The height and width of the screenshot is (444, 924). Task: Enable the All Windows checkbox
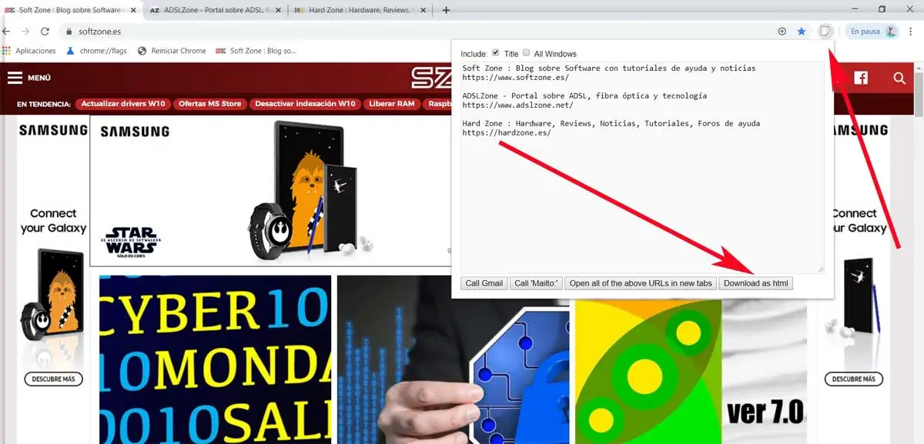527,53
